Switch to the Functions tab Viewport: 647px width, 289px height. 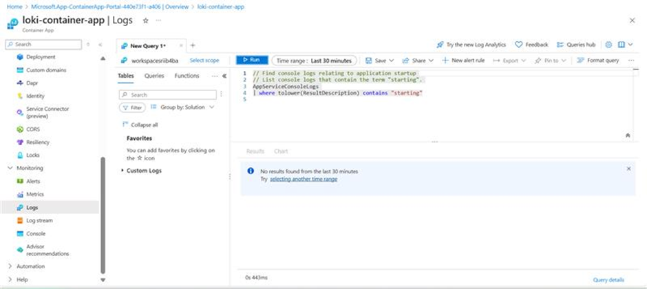[x=187, y=76]
